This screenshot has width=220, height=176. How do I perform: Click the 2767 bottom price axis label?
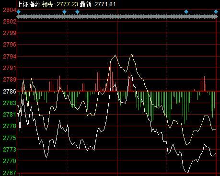point(10,173)
